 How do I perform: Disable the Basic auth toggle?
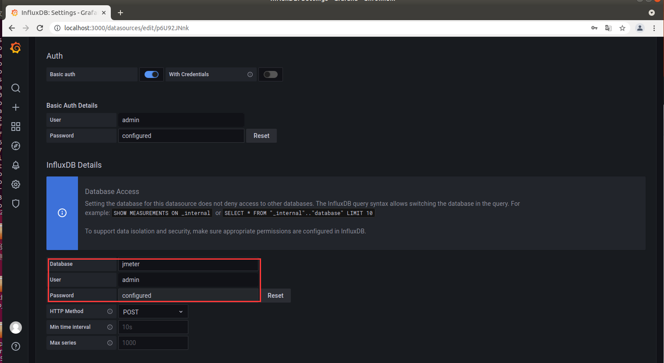point(152,74)
